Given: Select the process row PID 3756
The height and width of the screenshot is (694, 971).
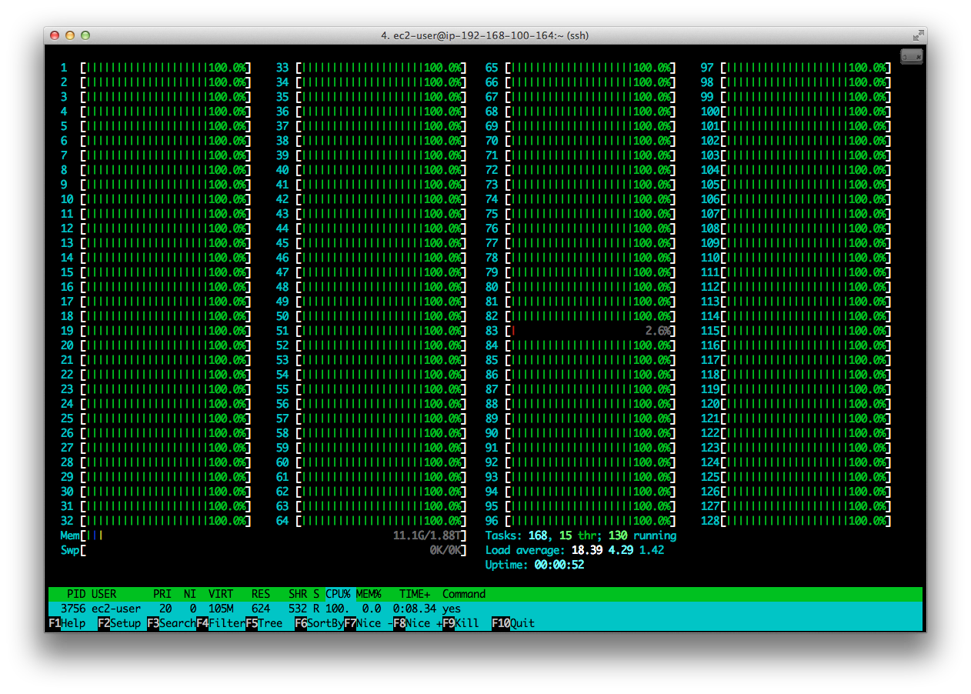Looking at the screenshot, I should (485, 609).
